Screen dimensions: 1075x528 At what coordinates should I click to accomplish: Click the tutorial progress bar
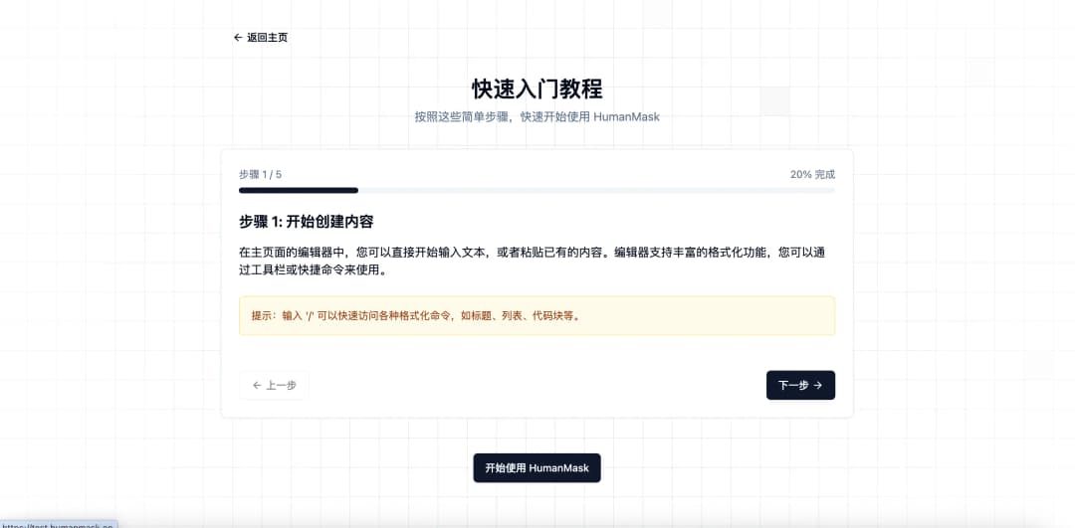click(x=537, y=190)
